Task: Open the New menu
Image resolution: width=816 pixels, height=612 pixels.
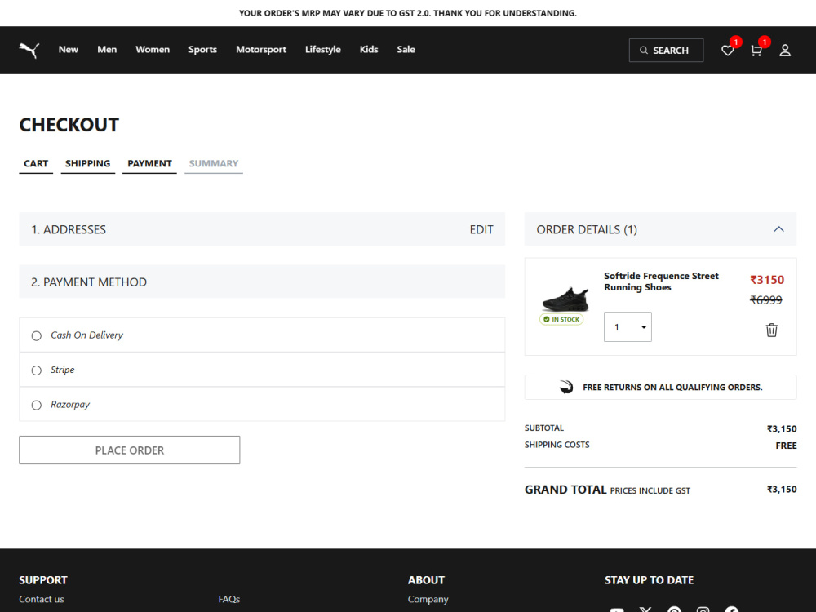Action: point(69,50)
